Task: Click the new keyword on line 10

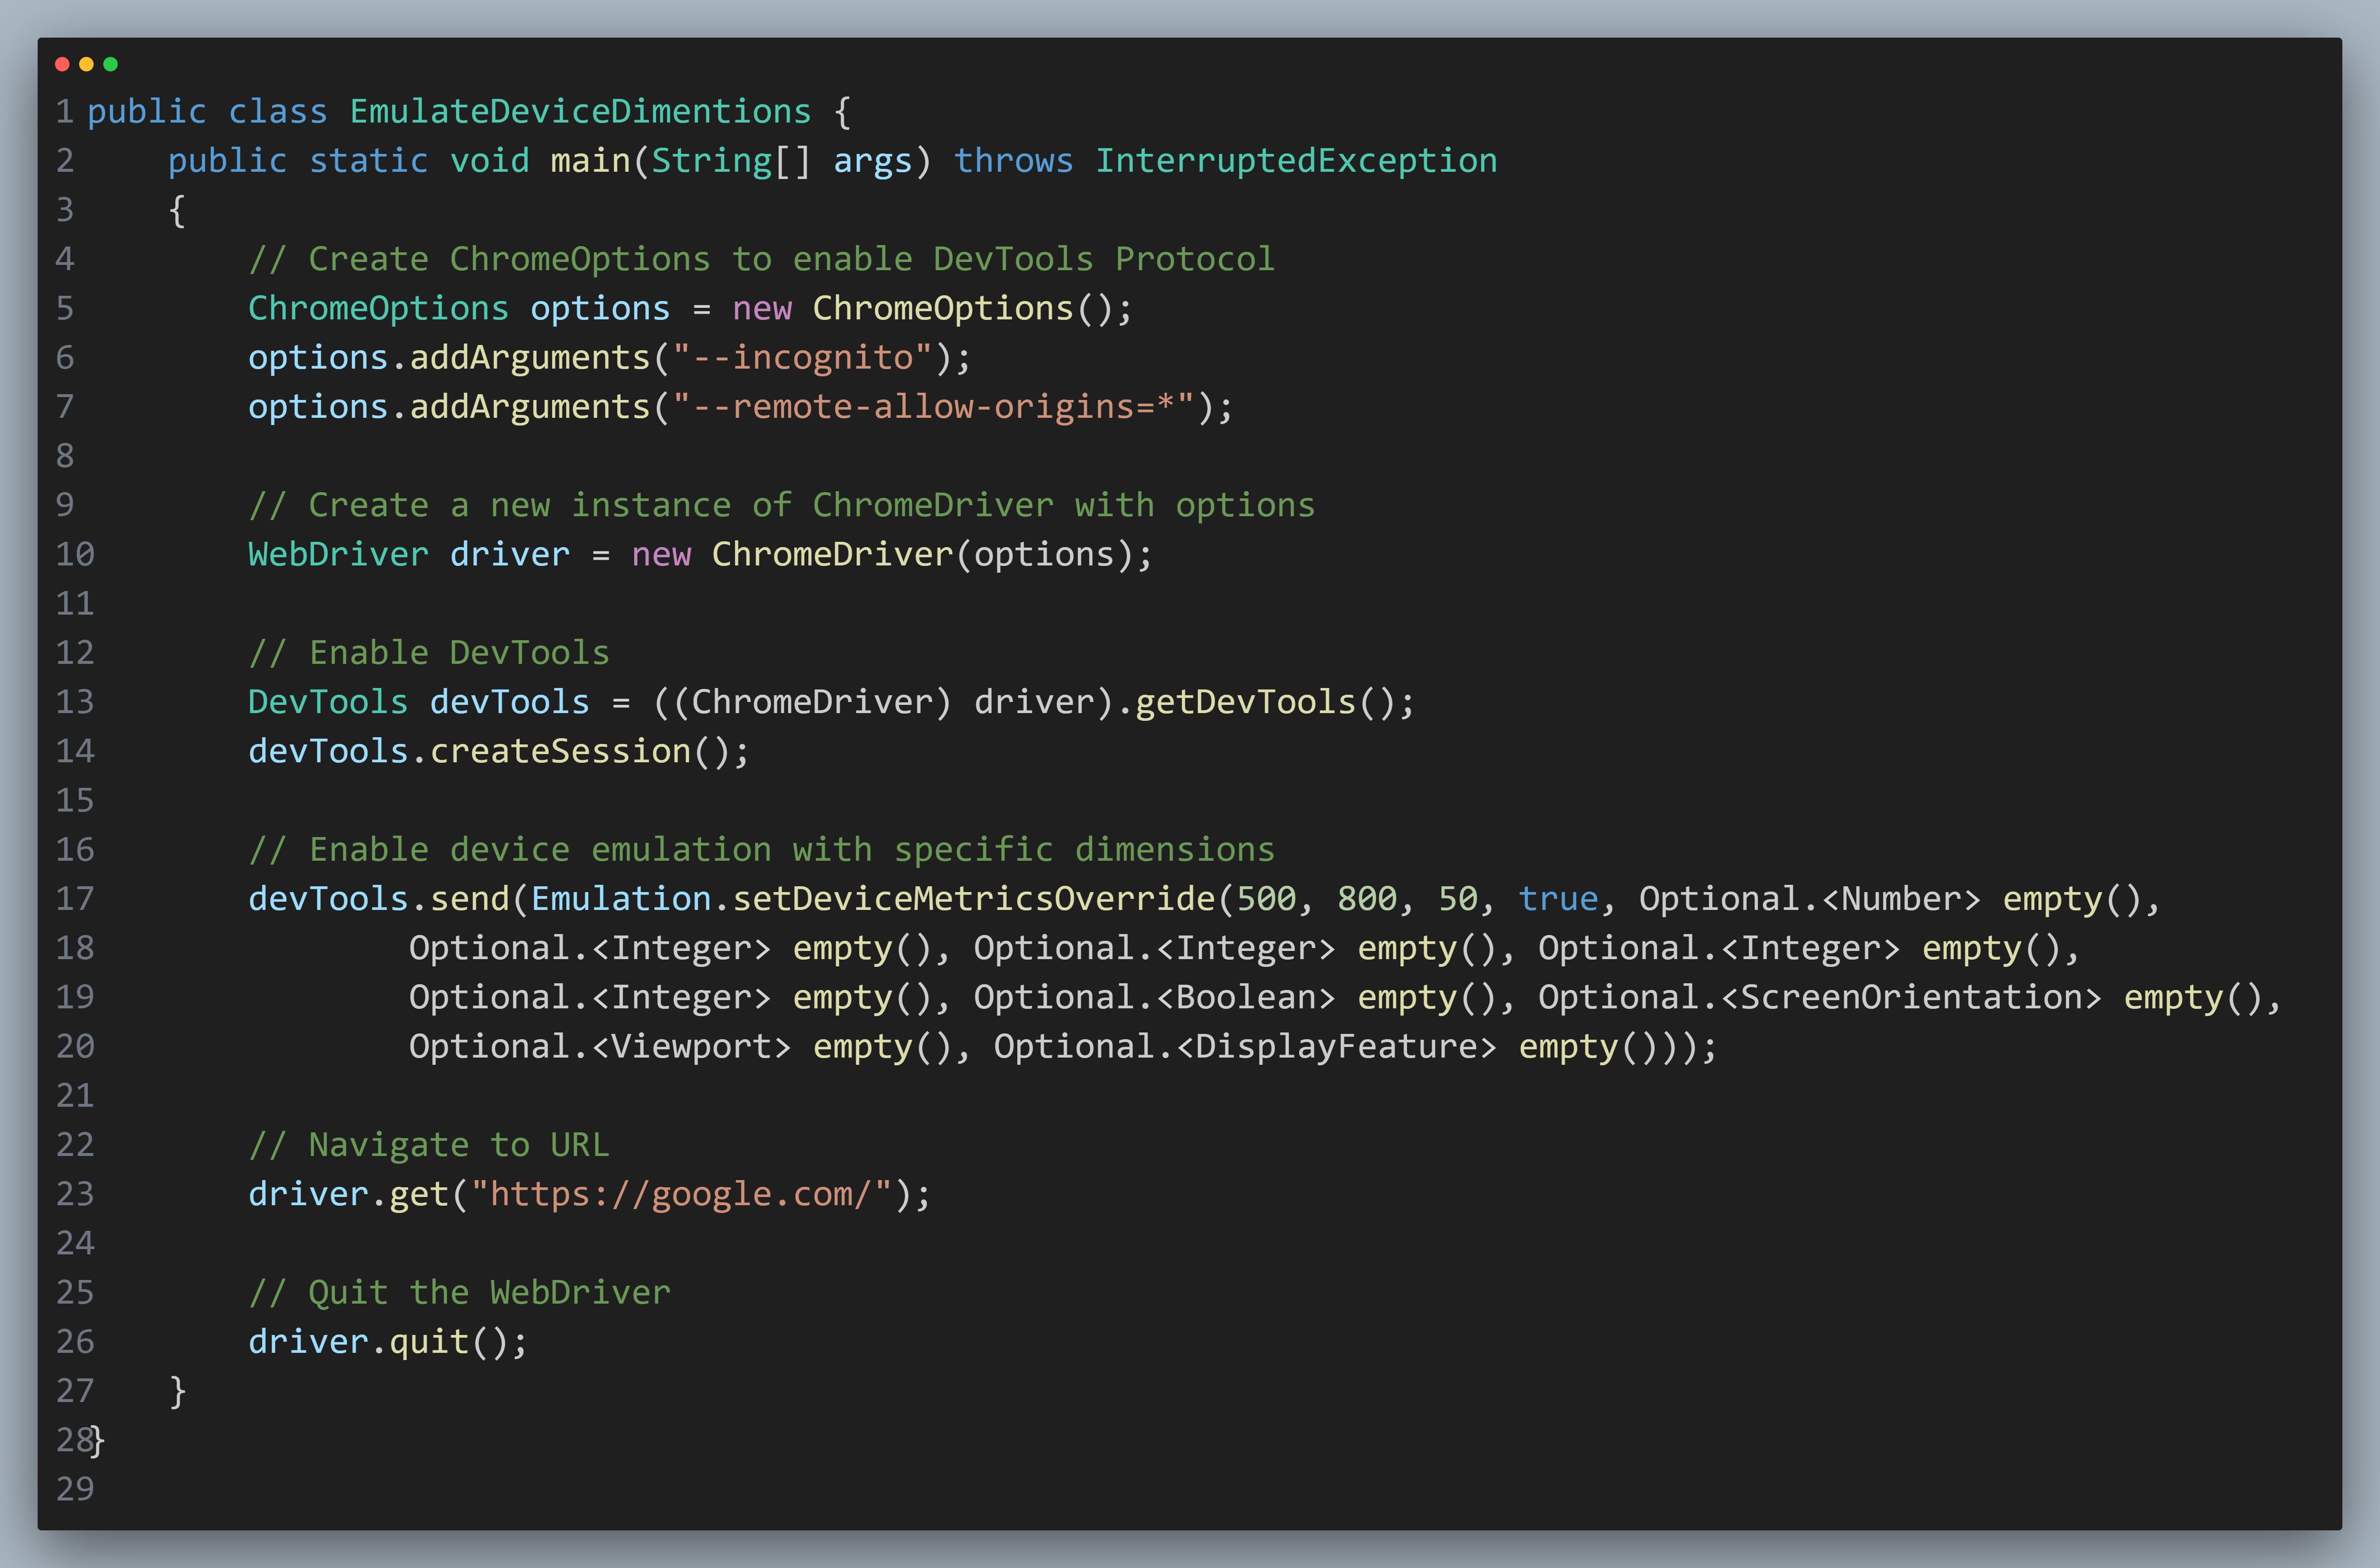Action: pos(661,554)
